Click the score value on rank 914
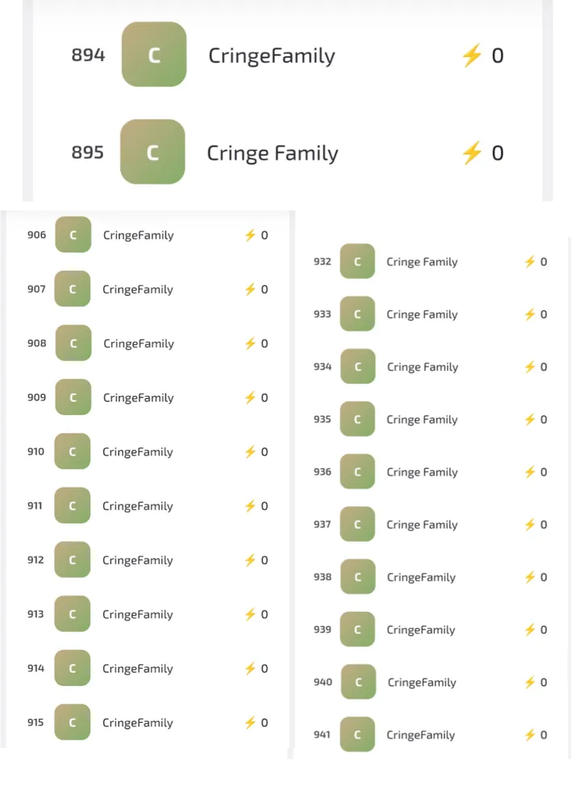The width and height of the screenshot is (576, 806). click(x=265, y=668)
